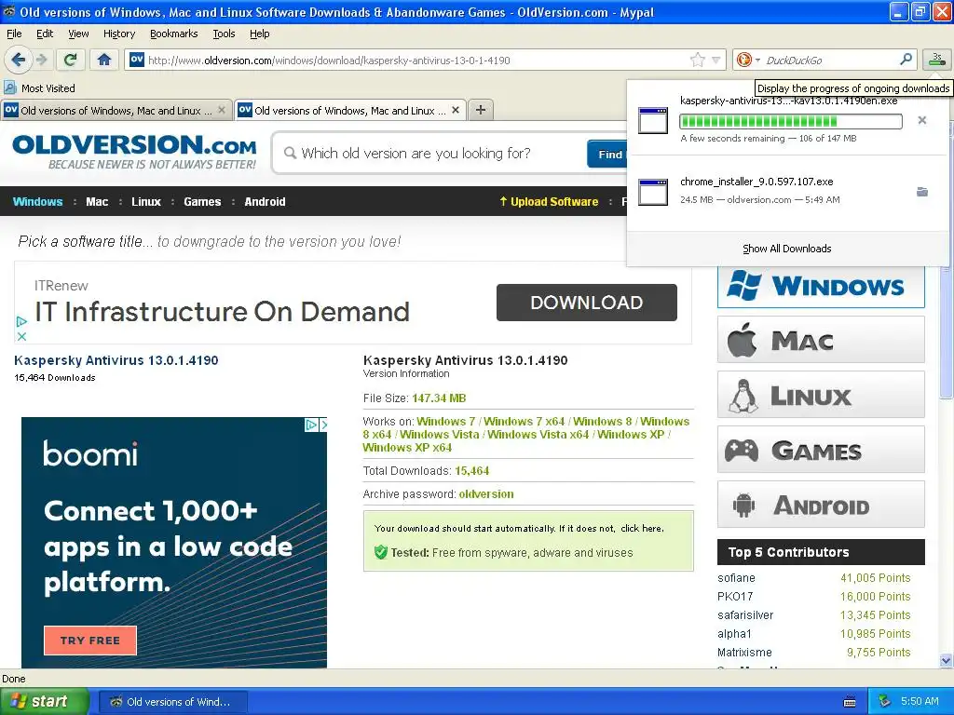Click the 'click here' manual download link
The width and height of the screenshot is (954, 715).
pos(641,529)
